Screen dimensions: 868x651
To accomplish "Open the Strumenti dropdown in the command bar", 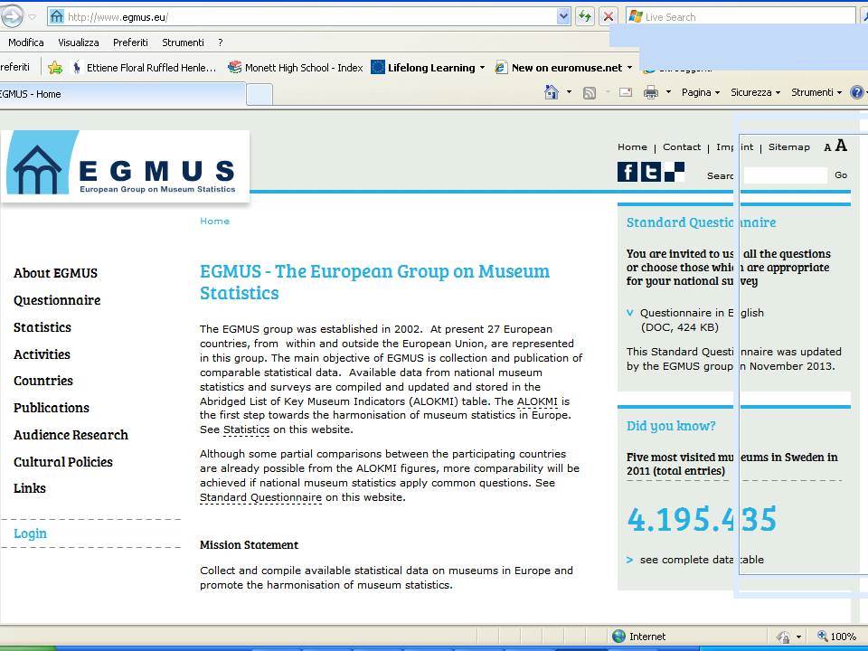I will [x=816, y=92].
